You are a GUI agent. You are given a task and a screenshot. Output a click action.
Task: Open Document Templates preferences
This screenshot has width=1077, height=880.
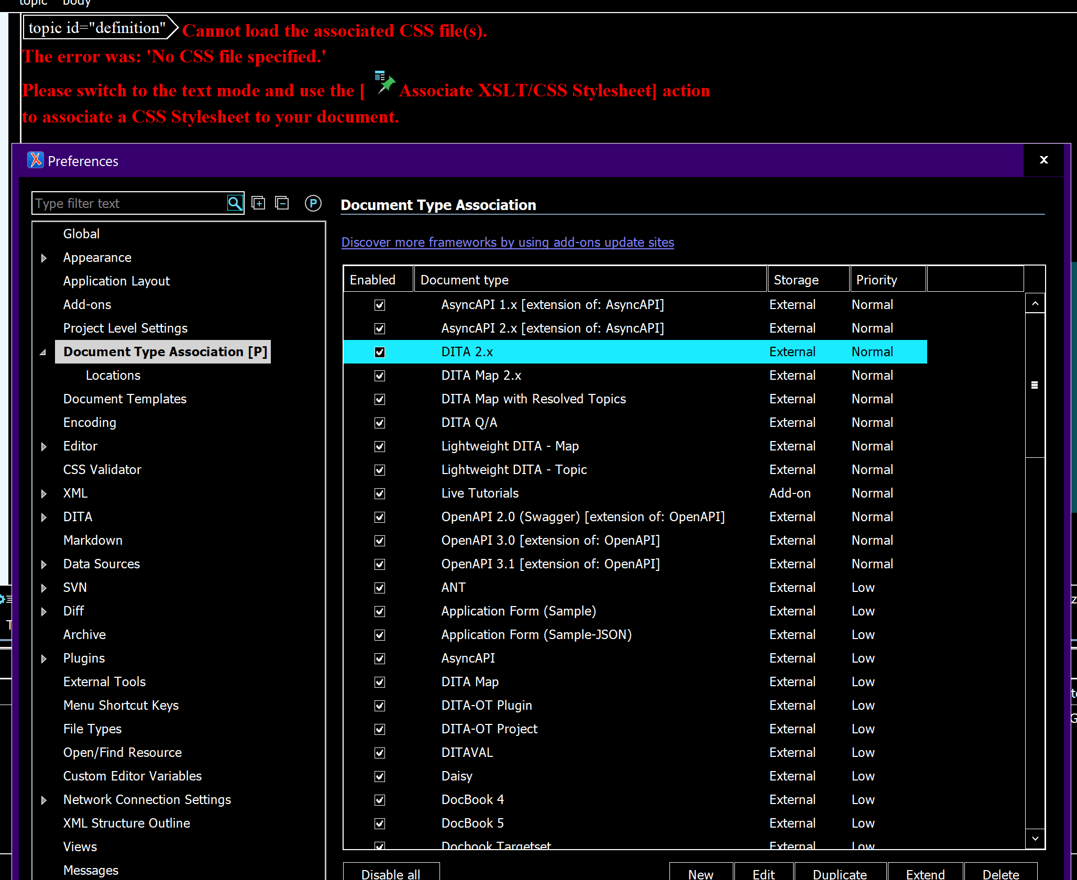(125, 399)
